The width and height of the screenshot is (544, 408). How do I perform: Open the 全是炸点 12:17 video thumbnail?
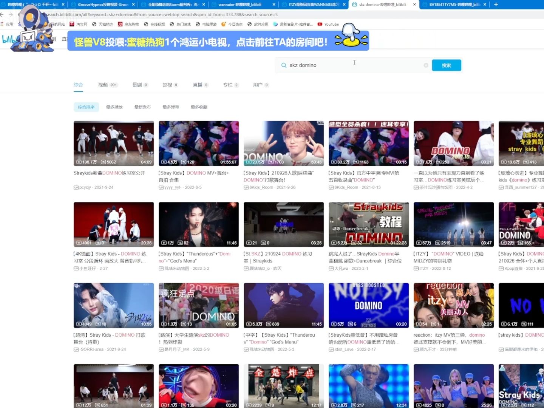(284, 386)
